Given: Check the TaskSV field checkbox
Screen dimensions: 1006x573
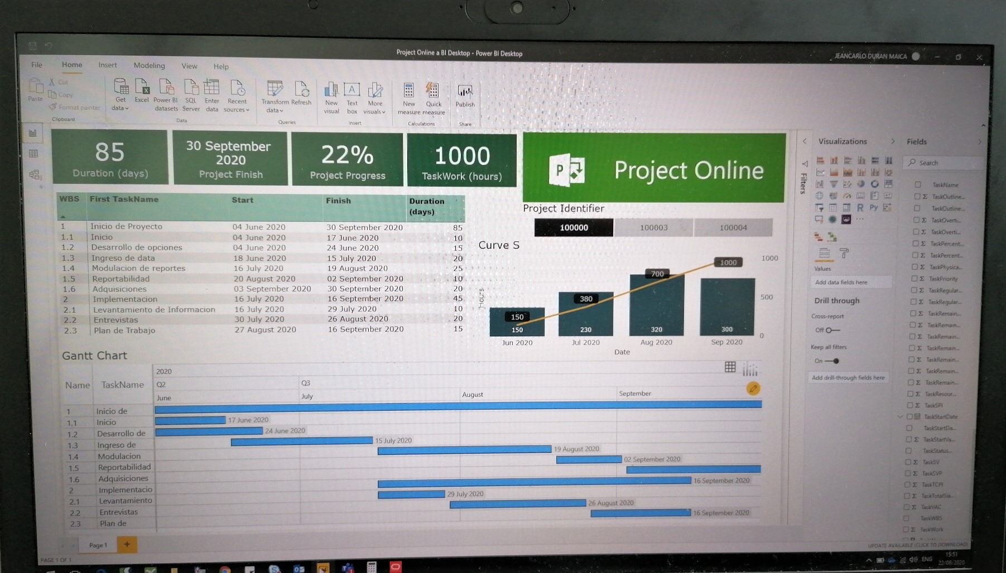Looking at the screenshot, I should point(907,462).
